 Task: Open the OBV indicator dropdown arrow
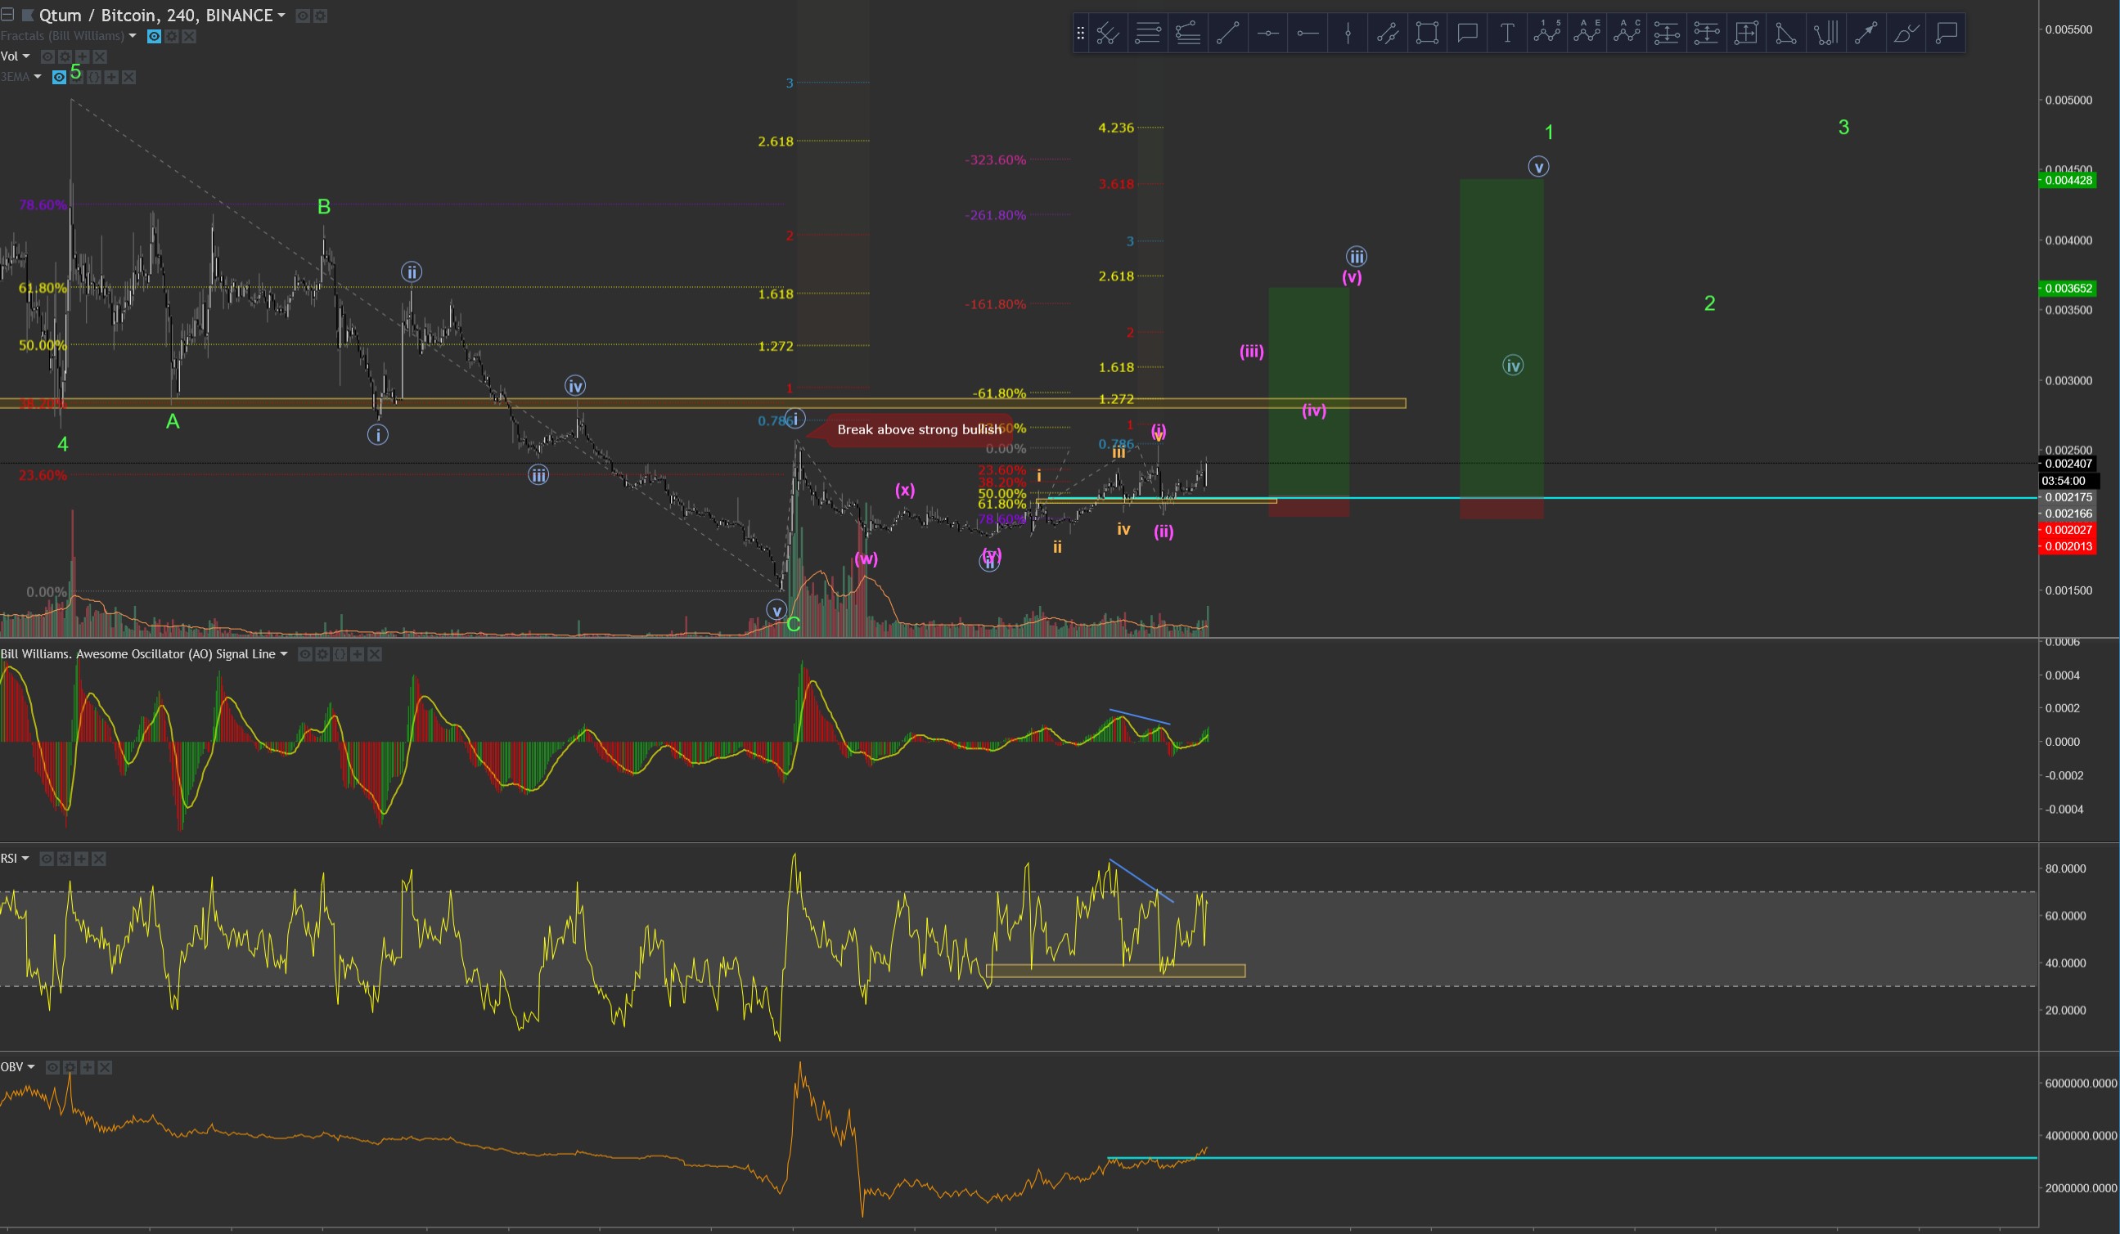pyautogui.click(x=31, y=1066)
